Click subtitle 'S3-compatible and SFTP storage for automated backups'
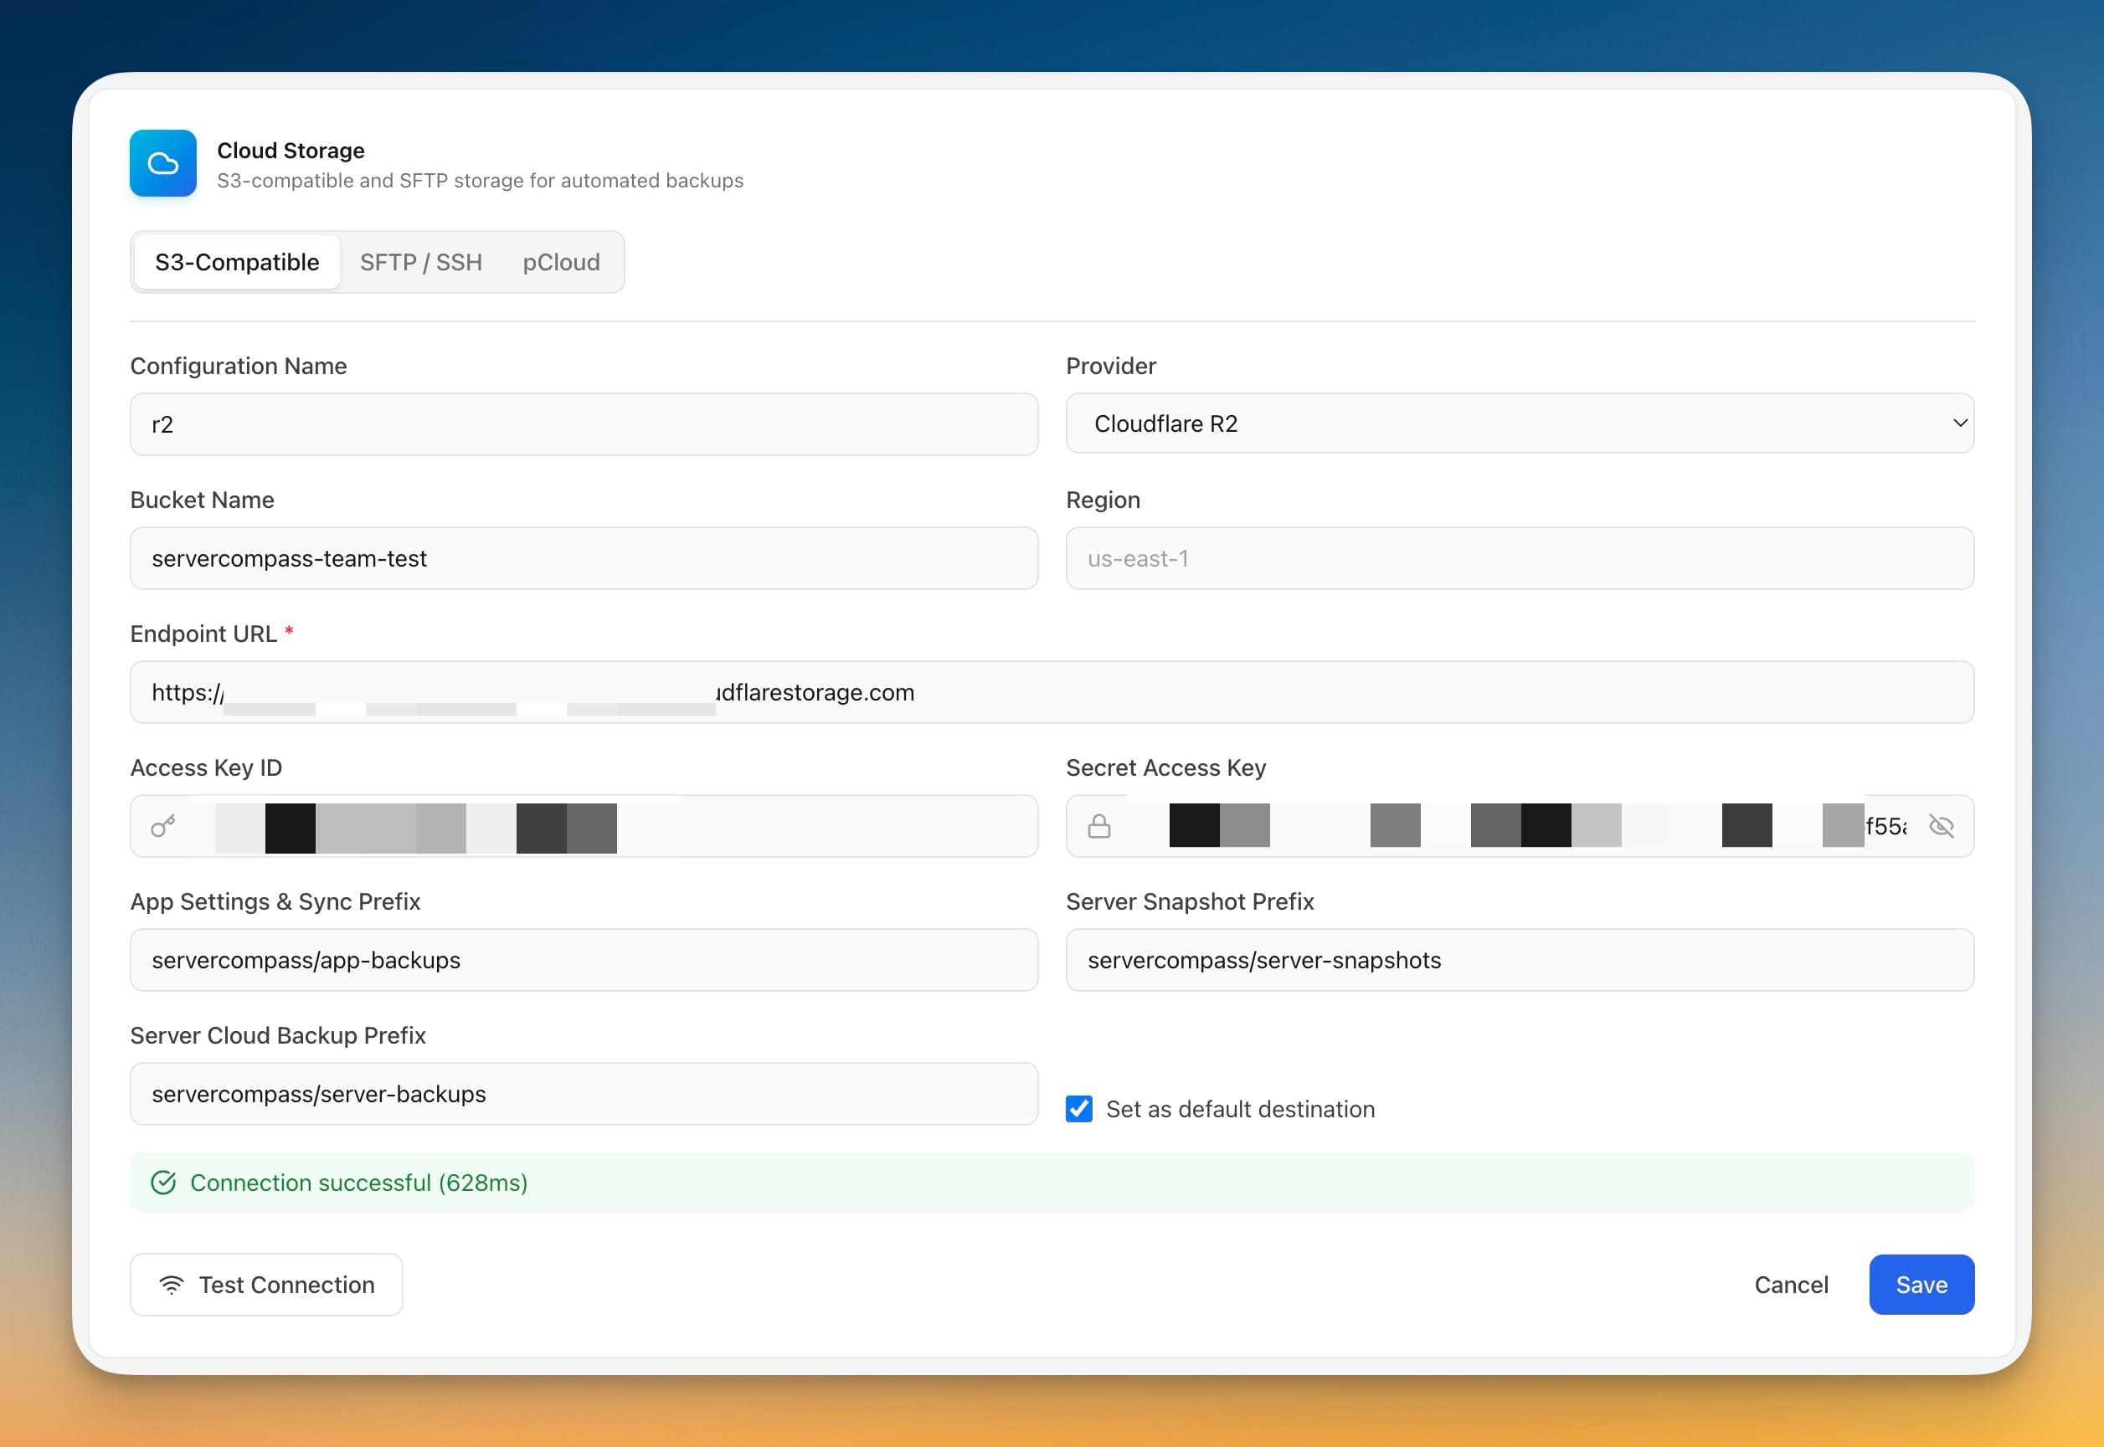Image resolution: width=2104 pixels, height=1447 pixels. [x=480, y=181]
